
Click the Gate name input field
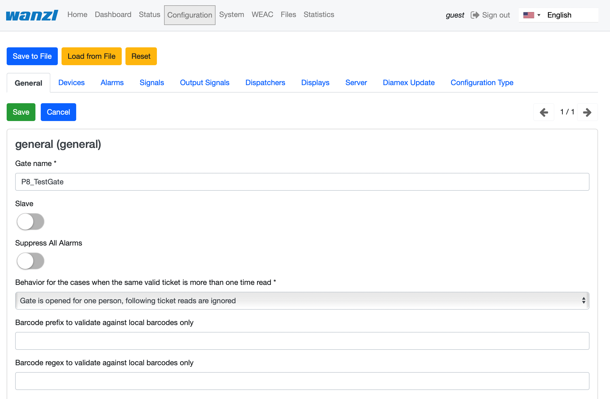pyautogui.click(x=302, y=182)
